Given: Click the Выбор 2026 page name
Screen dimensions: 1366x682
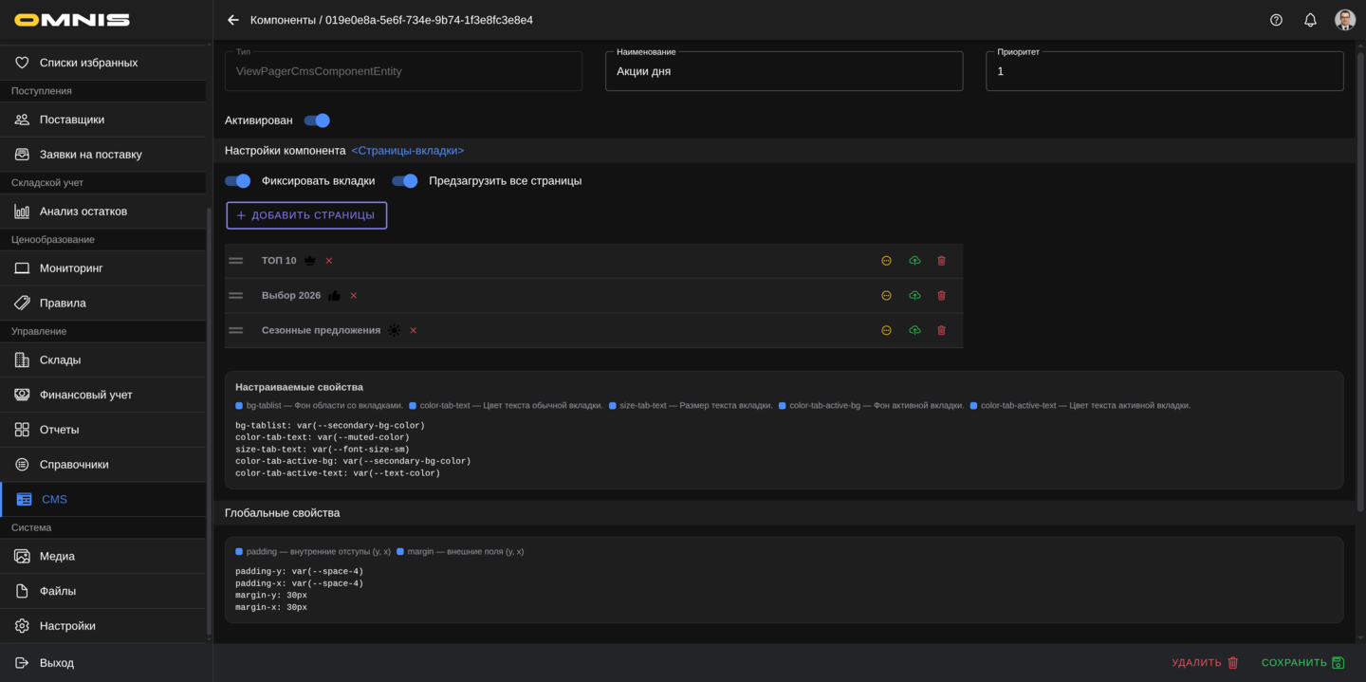Looking at the screenshot, I should [291, 296].
